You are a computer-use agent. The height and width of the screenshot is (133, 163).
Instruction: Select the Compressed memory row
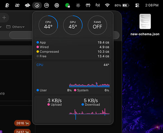pos(73,52)
